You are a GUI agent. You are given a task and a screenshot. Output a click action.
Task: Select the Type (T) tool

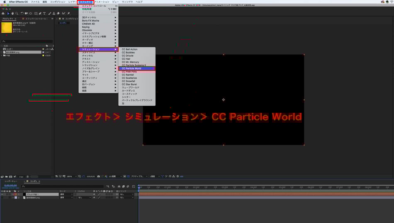pyautogui.click(x=44, y=13)
